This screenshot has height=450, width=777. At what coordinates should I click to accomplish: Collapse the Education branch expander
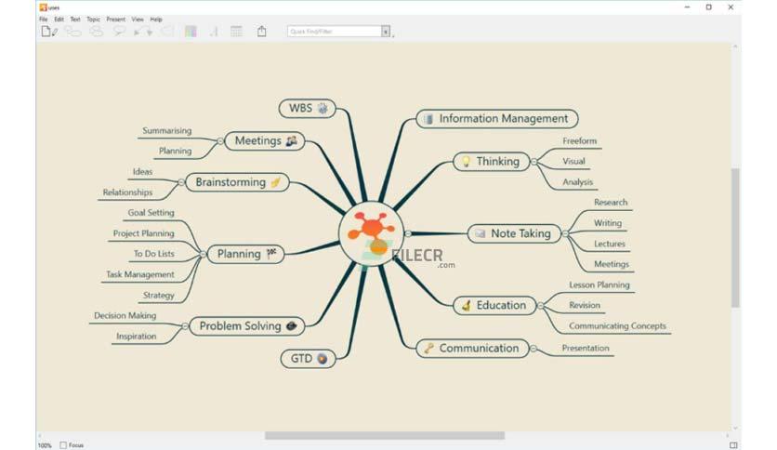tap(541, 306)
